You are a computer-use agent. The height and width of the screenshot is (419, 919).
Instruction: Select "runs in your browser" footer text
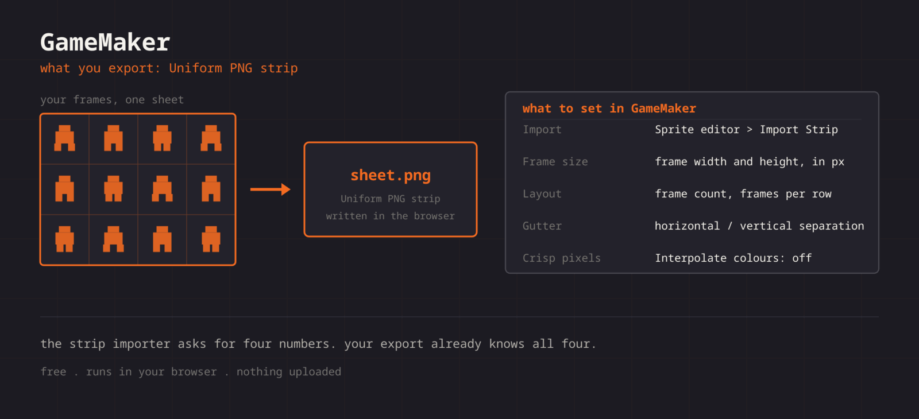click(152, 372)
